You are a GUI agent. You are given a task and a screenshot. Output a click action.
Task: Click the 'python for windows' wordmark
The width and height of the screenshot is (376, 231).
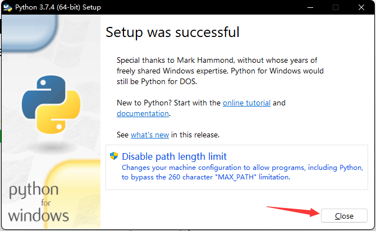(x=39, y=203)
